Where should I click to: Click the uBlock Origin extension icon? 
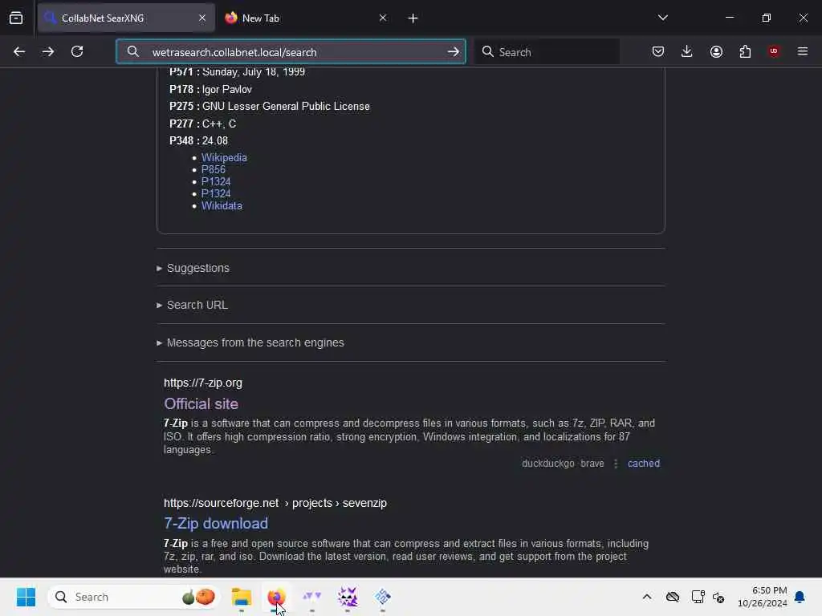pos(774,51)
